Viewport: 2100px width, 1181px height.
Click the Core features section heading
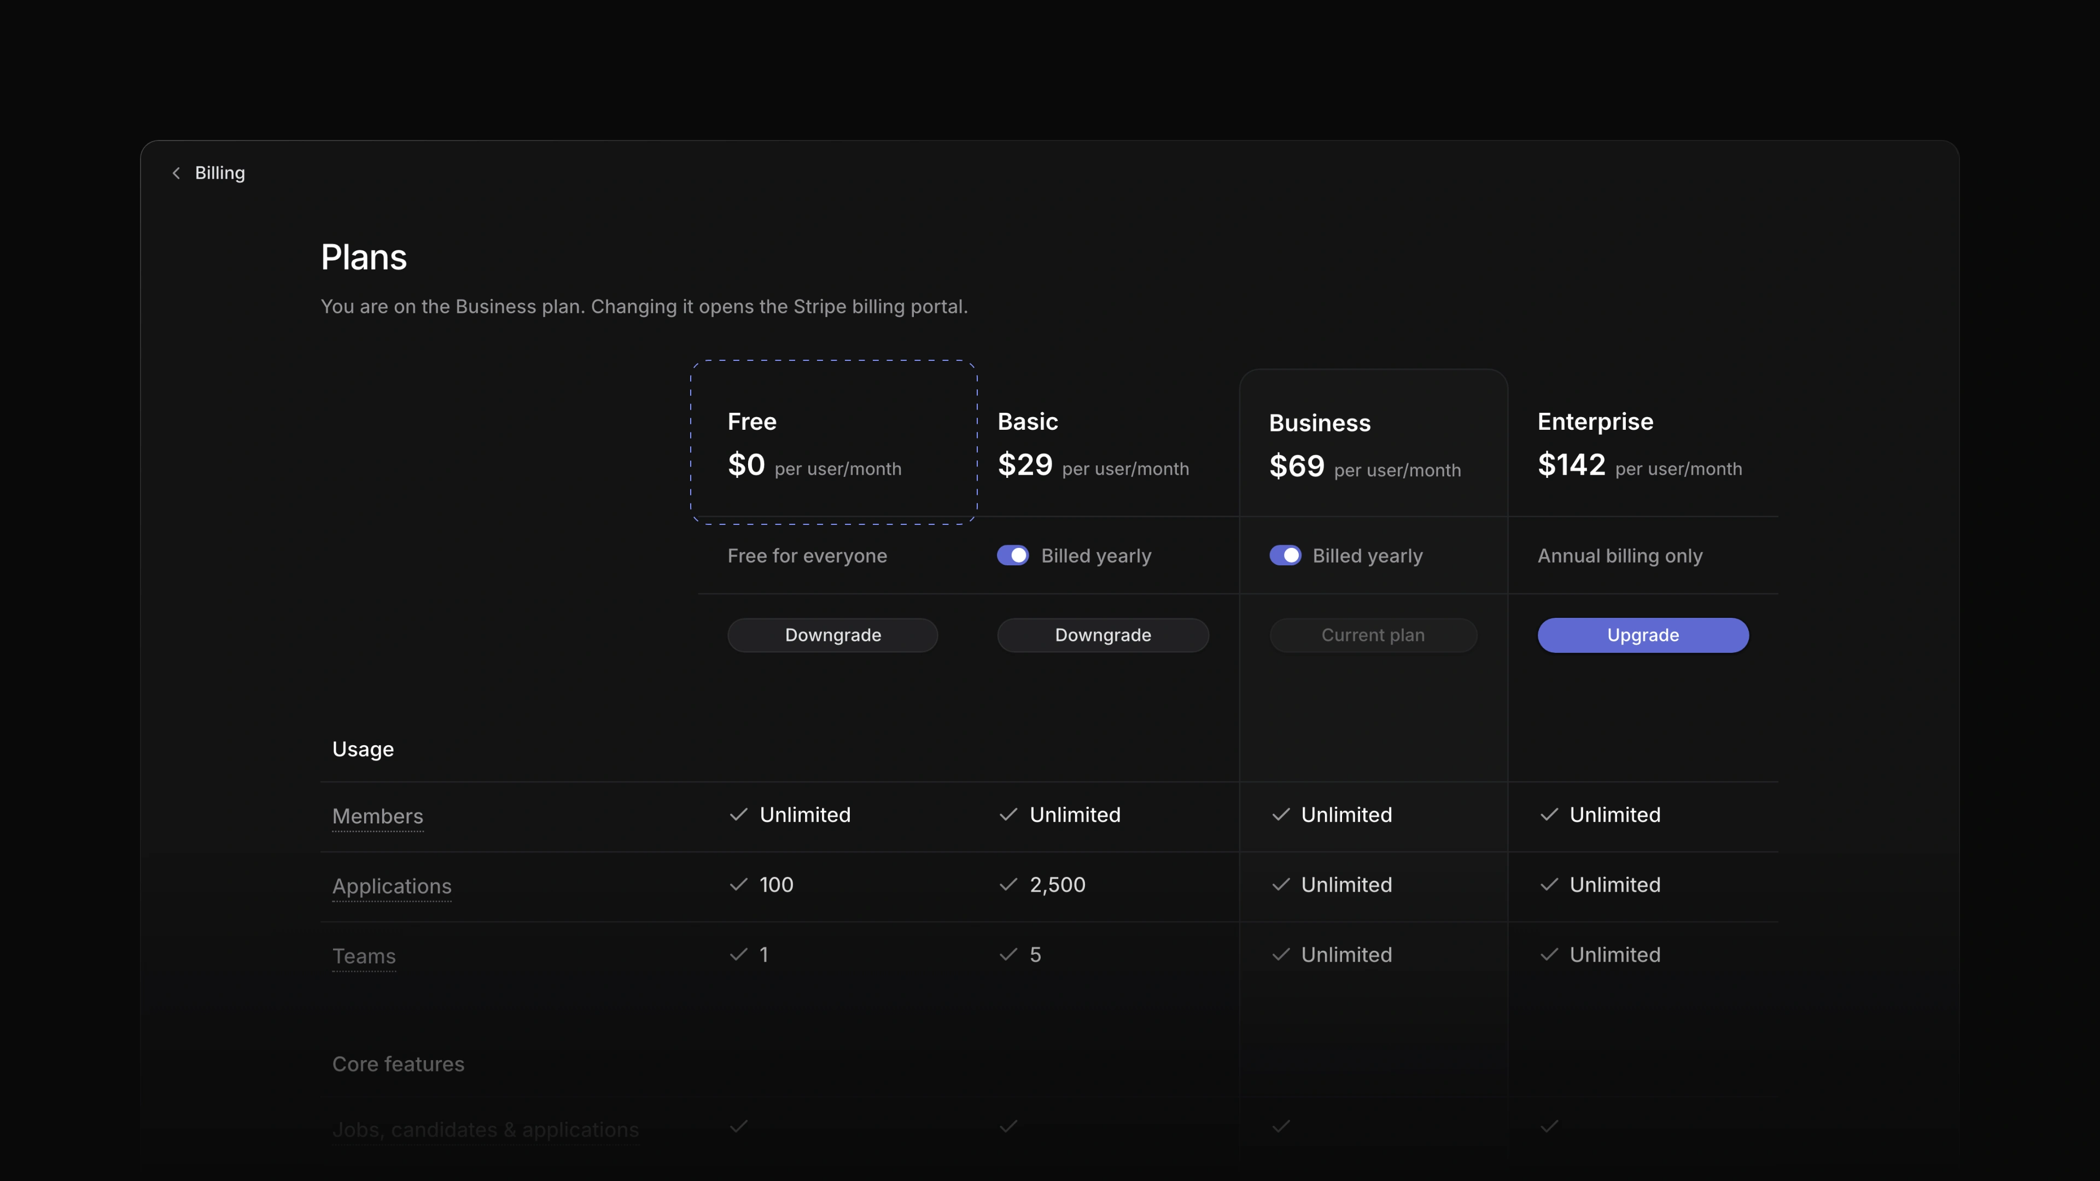pyautogui.click(x=398, y=1063)
